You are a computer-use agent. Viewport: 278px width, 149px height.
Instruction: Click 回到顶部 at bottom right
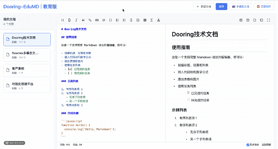266,145
